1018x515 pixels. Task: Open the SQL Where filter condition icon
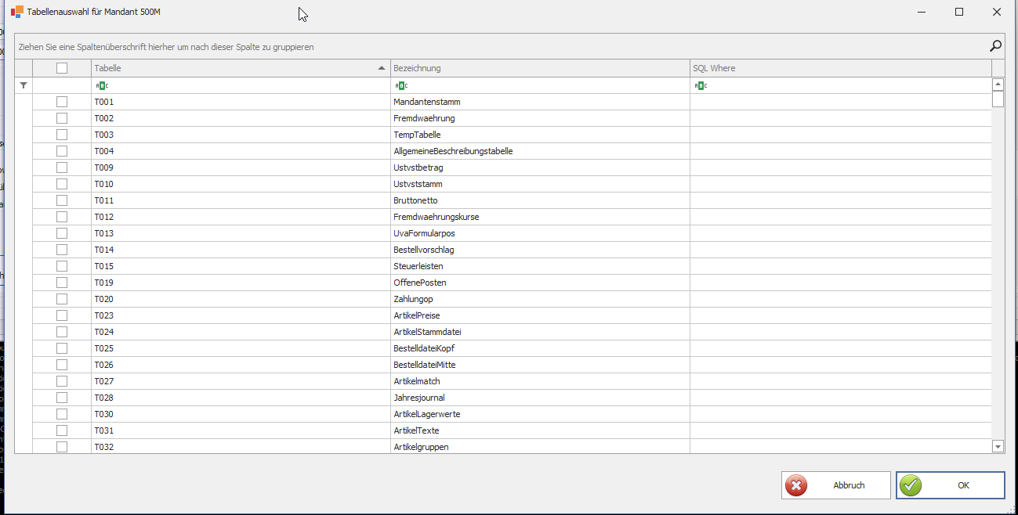click(700, 85)
